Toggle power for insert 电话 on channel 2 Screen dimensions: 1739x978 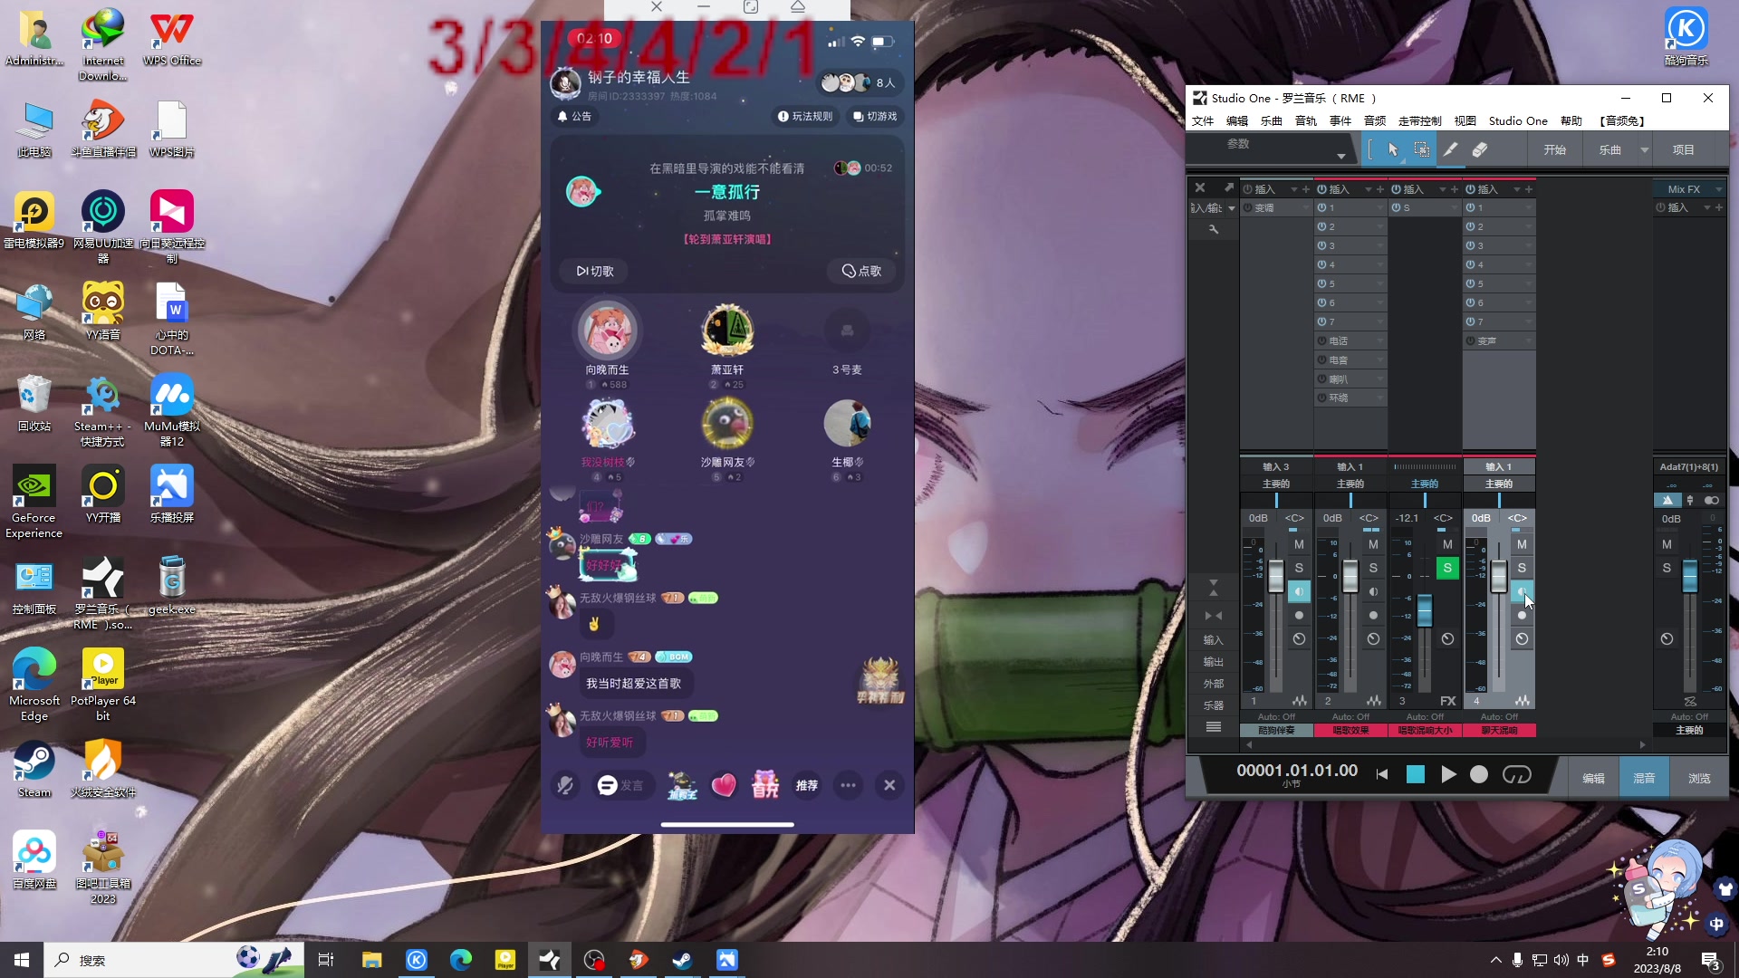(x=1322, y=340)
